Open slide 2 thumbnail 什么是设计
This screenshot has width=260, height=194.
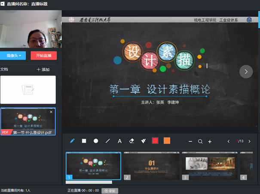[x=151, y=166]
